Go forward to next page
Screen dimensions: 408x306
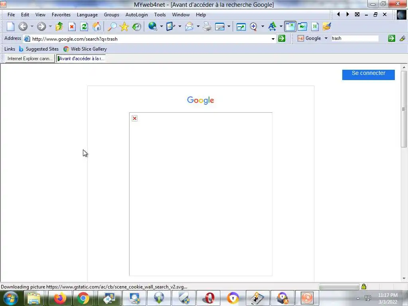click(41, 27)
